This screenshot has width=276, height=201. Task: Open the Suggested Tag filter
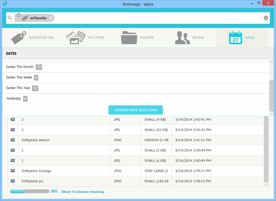click(x=33, y=38)
